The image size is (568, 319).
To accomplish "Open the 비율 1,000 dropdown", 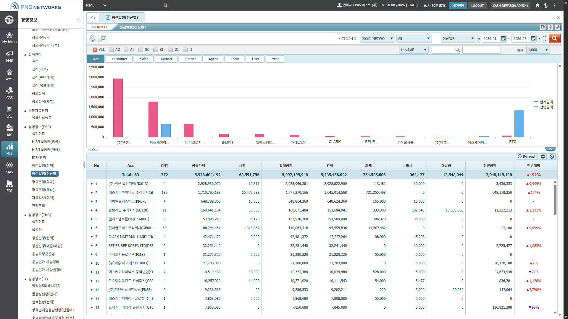I will click(538, 50).
